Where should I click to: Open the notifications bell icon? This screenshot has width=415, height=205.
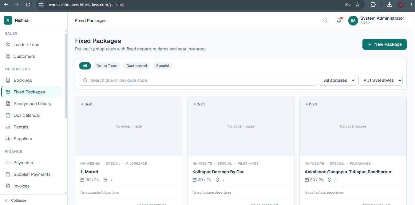click(339, 21)
